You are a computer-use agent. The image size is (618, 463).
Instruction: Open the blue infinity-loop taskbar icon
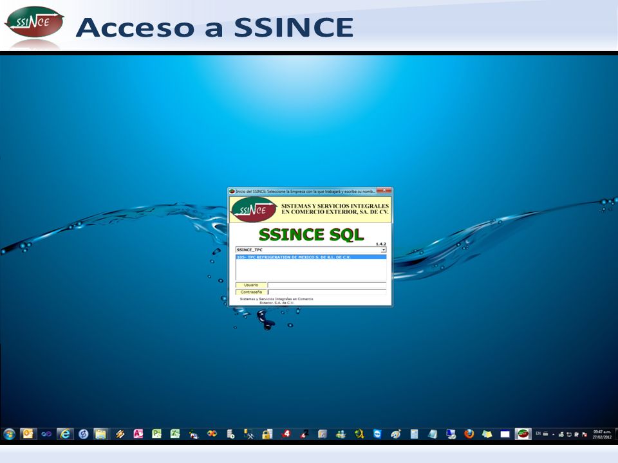click(46, 434)
